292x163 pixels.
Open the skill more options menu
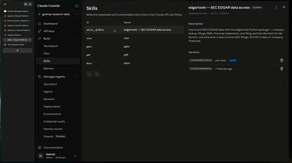276,7
